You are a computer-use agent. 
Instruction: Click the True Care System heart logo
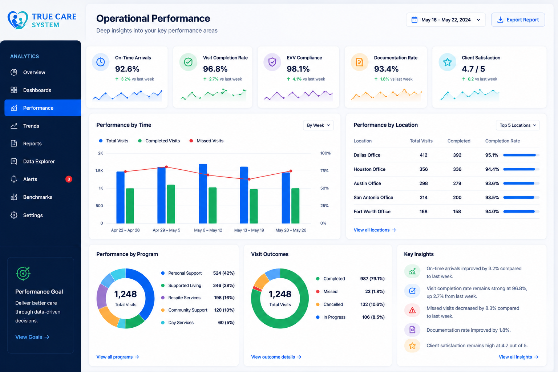coord(18,20)
